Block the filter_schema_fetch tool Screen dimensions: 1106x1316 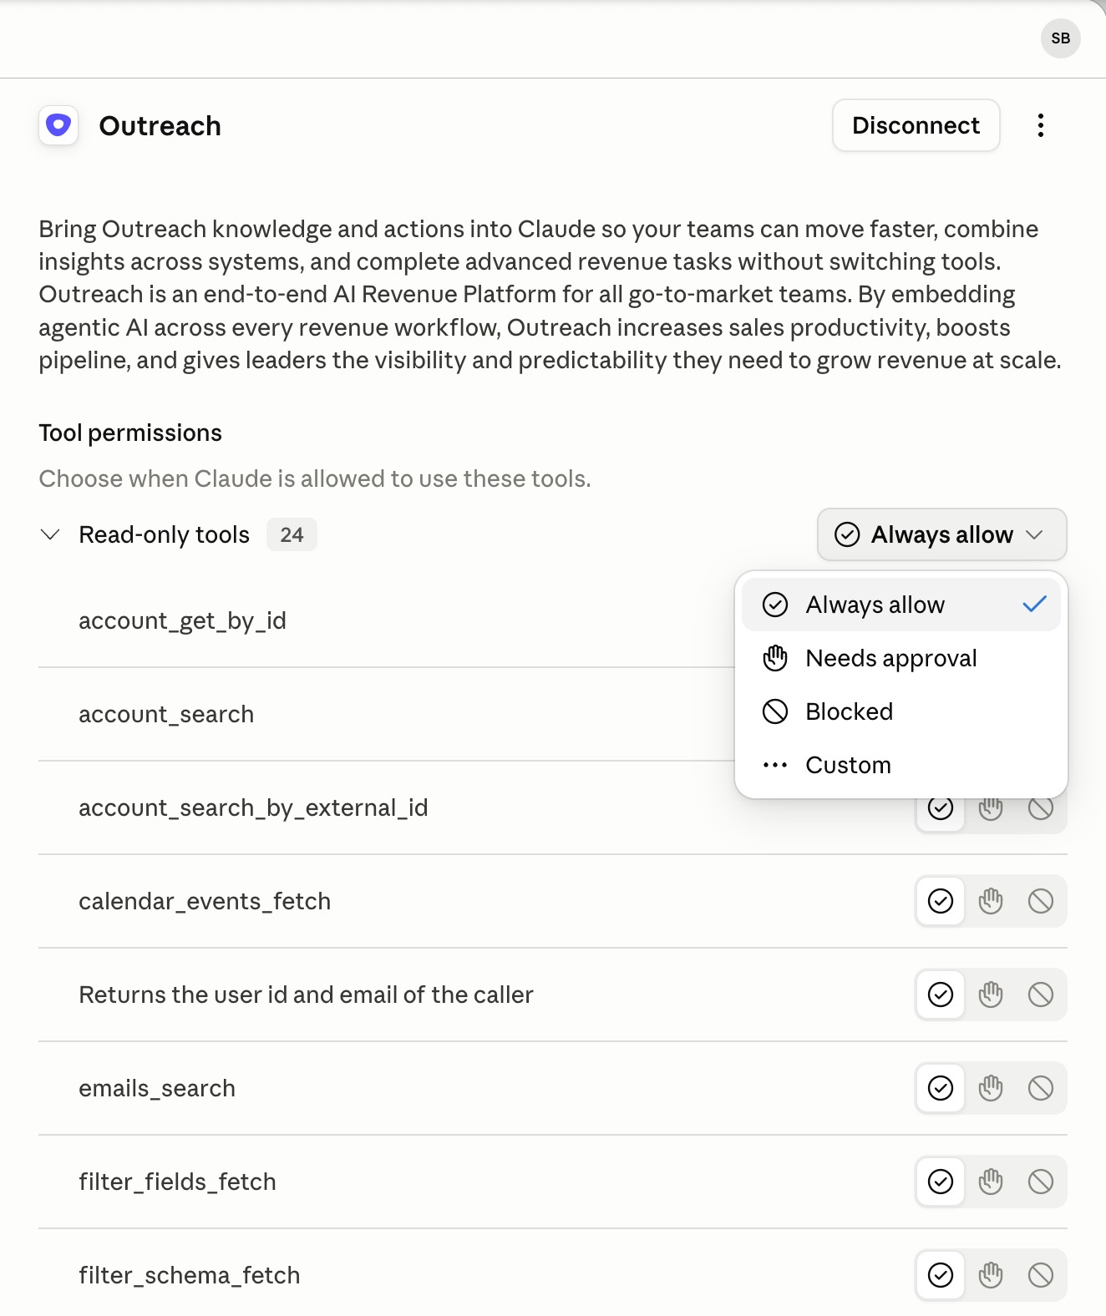1040,1275
